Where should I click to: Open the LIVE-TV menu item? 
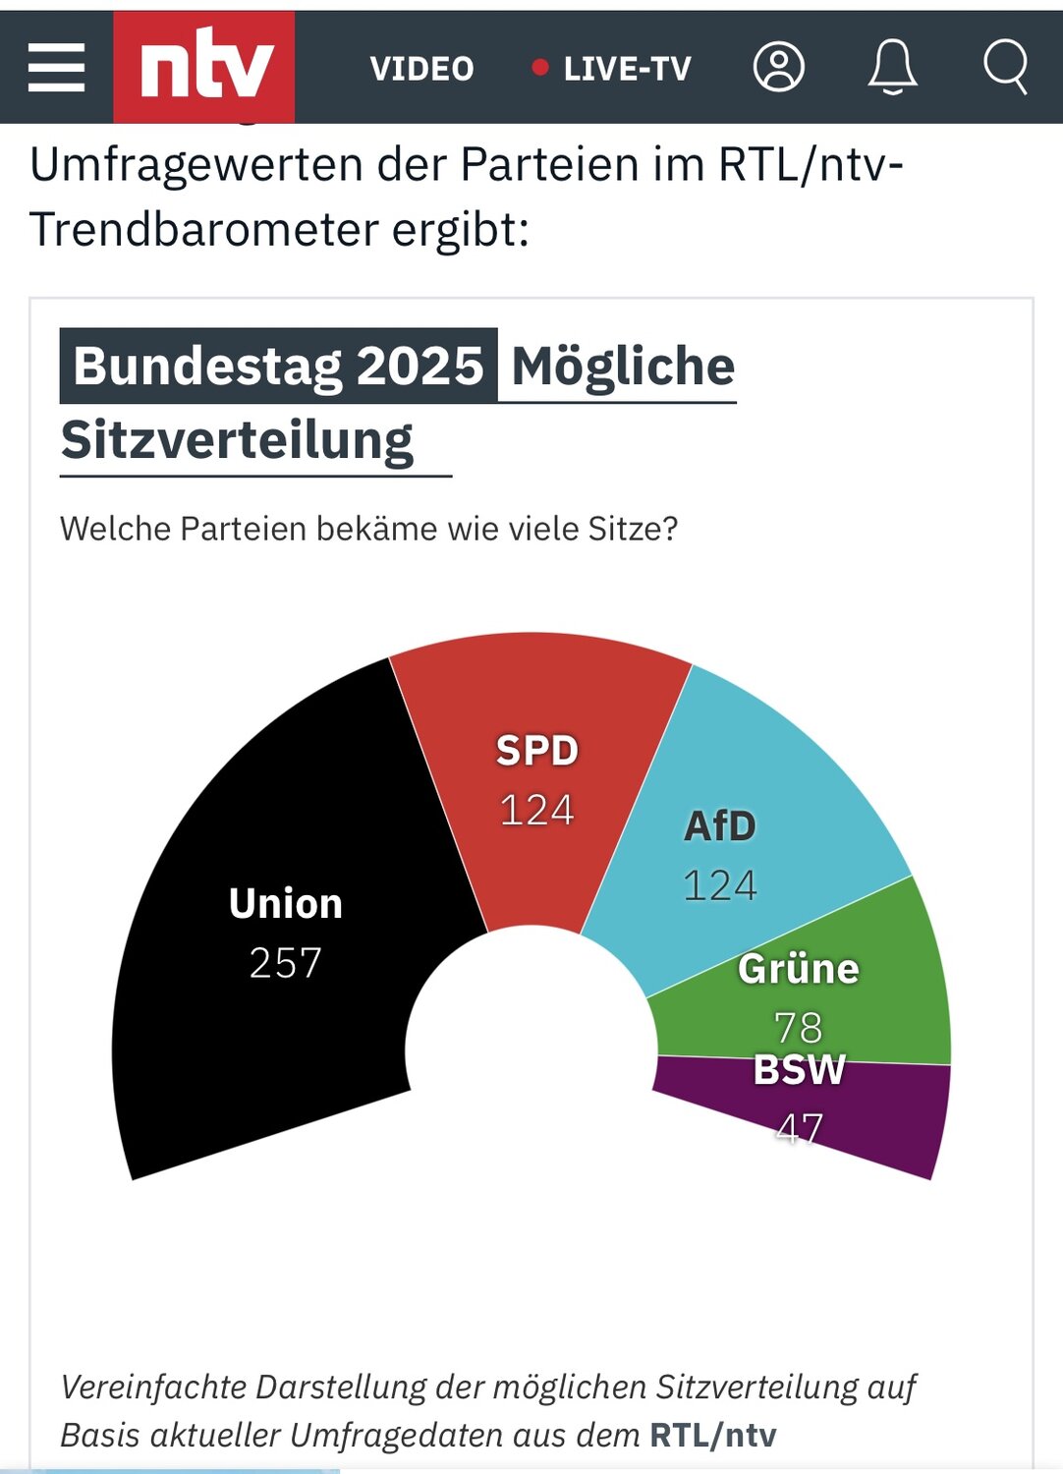pyautogui.click(x=627, y=69)
